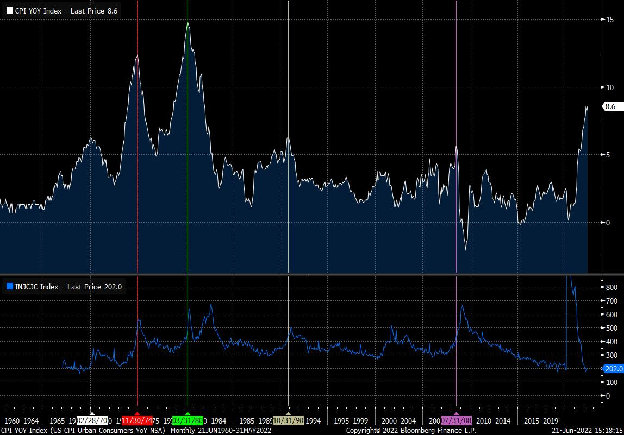Click the US CPI Urban Consumers YoY NSA description
Viewport: 624px width, 435px height.
tap(108, 430)
